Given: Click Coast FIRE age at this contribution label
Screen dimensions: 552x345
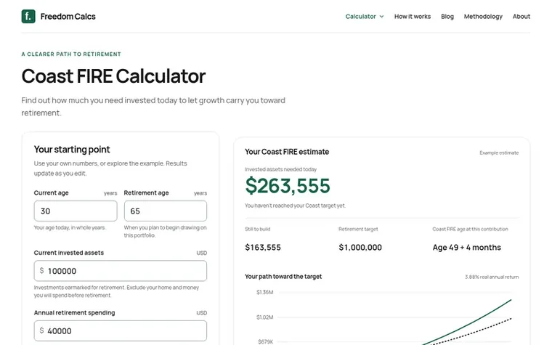Looking at the screenshot, I should pyautogui.click(x=470, y=230).
